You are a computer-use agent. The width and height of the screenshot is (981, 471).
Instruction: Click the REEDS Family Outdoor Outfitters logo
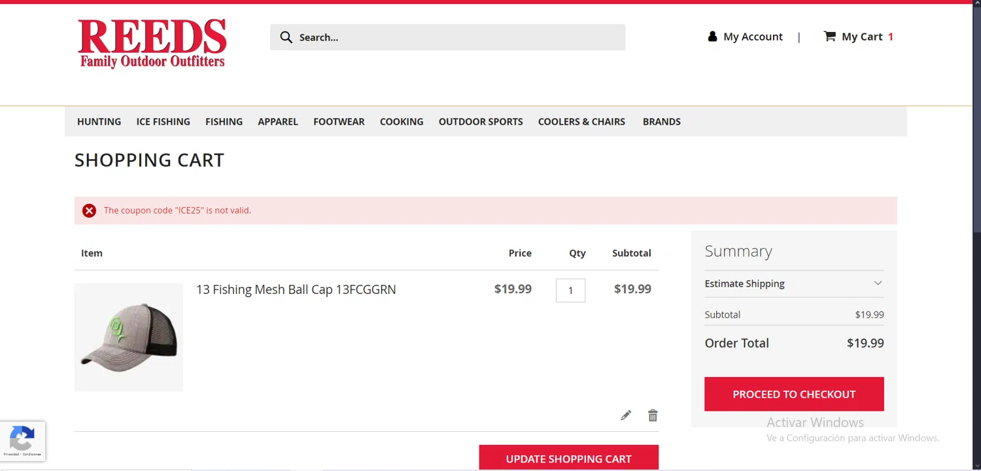(x=152, y=43)
